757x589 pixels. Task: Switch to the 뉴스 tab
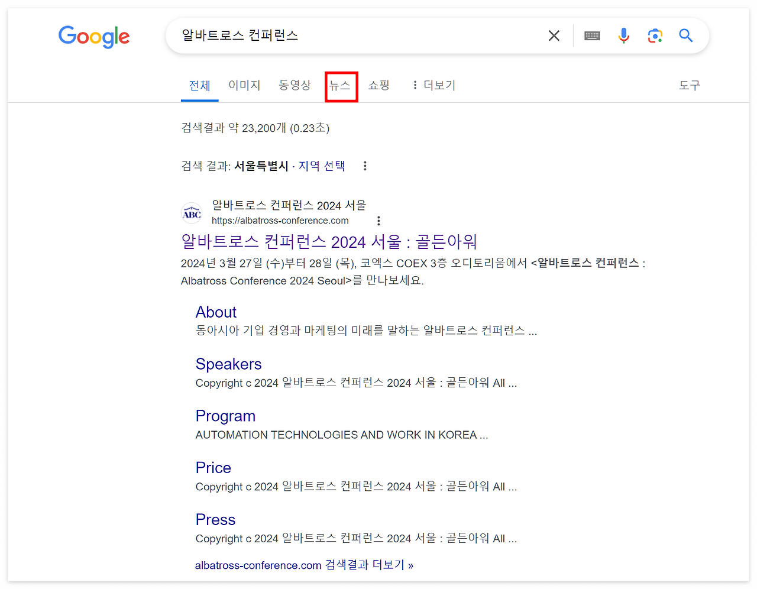(x=340, y=86)
